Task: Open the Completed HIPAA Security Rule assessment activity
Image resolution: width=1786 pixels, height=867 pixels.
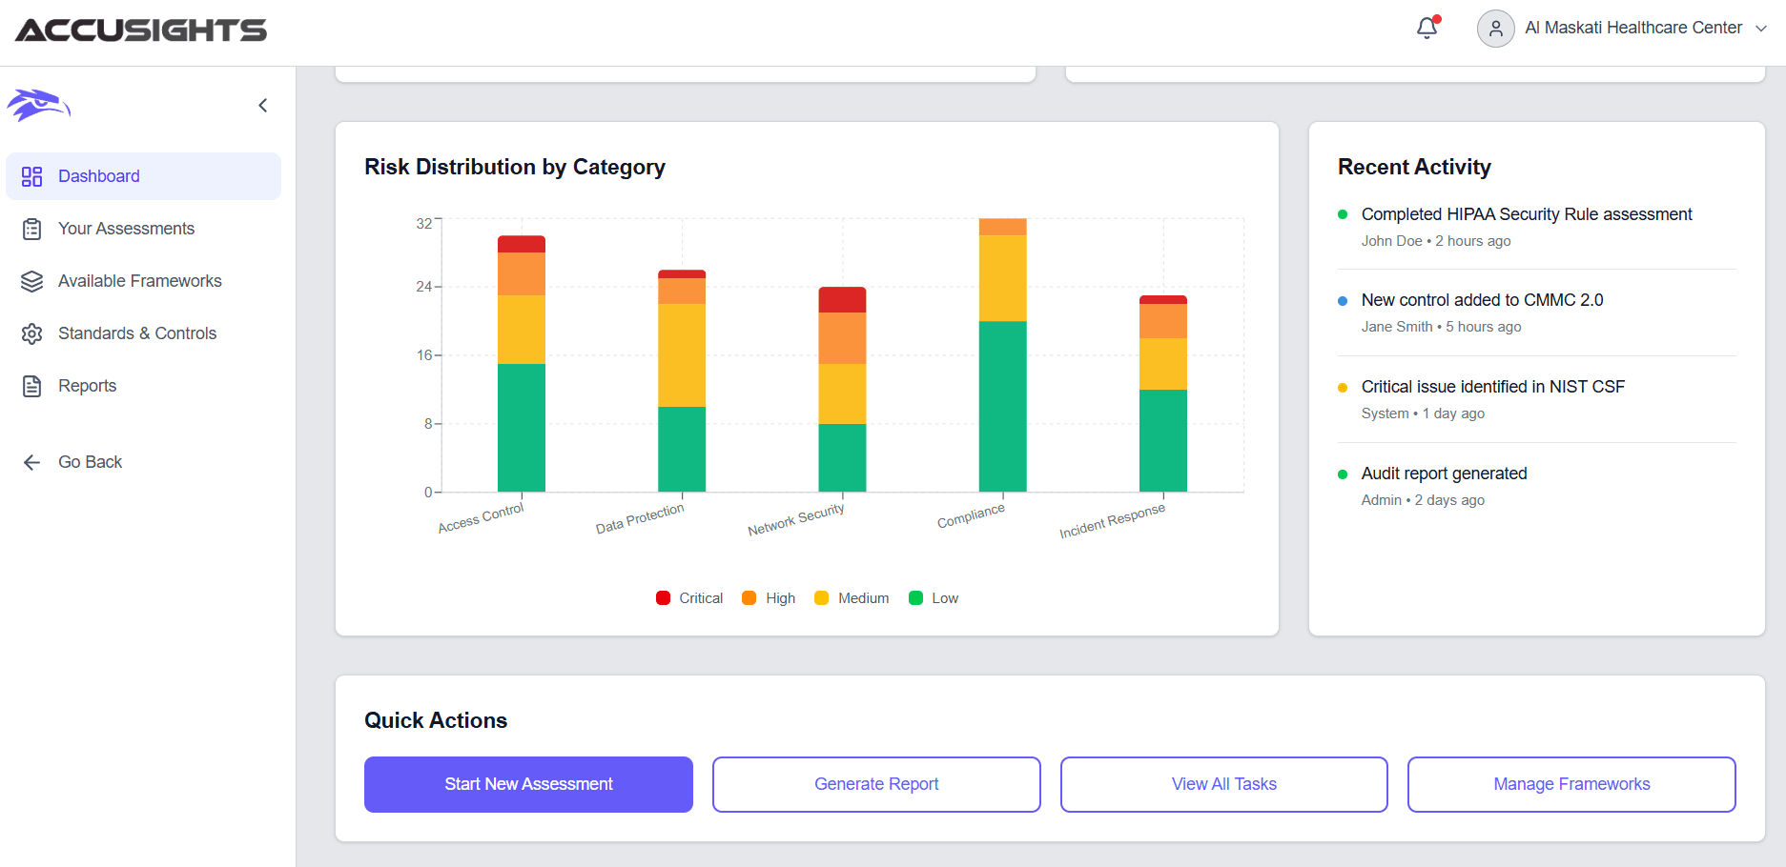Action: pyautogui.click(x=1526, y=213)
